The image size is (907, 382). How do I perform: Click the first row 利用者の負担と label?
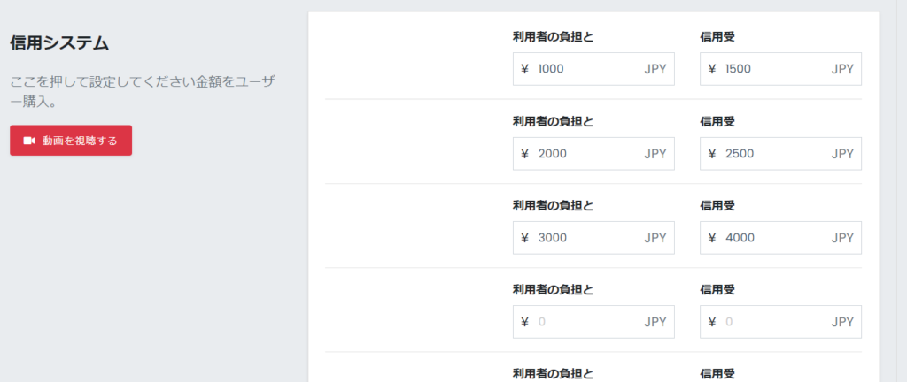(x=553, y=37)
